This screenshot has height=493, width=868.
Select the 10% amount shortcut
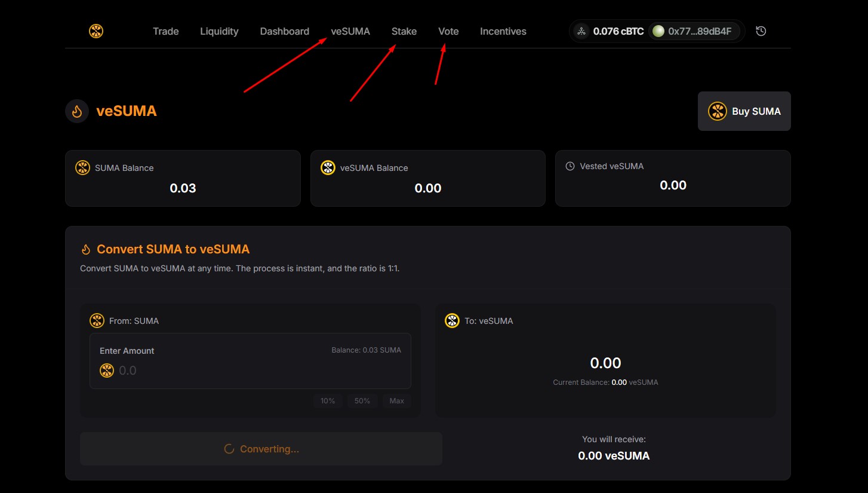tap(328, 401)
